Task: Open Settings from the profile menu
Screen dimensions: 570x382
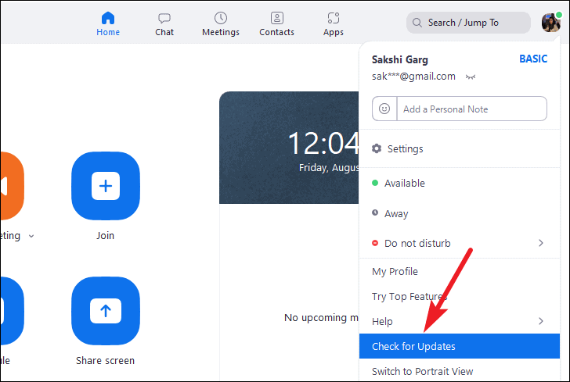Action: click(x=460, y=148)
